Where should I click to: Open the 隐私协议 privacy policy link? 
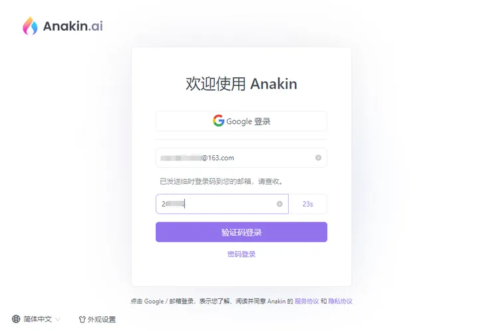pos(340,301)
